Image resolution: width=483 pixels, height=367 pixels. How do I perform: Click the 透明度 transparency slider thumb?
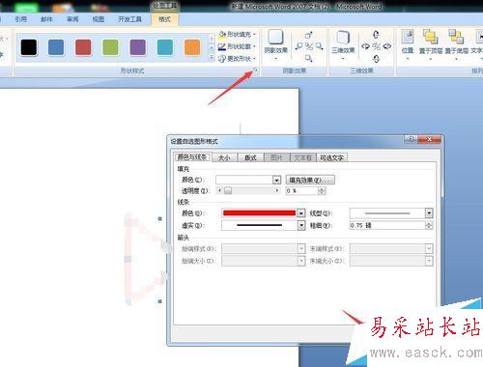(x=228, y=190)
